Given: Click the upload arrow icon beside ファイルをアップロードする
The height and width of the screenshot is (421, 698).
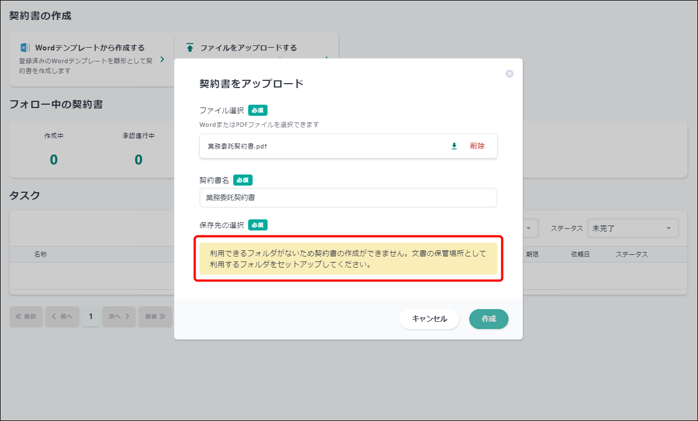Looking at the screenshot, I should coord(190,48).
